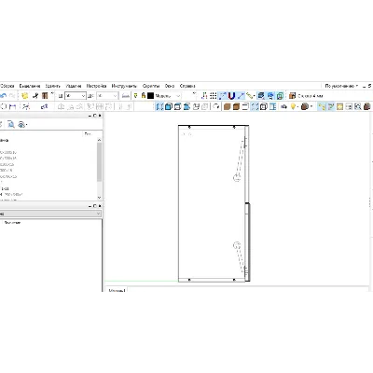Select the upper hinge circle in the drawing
Screen dimensions: 373x373
(x=237, y=178)
